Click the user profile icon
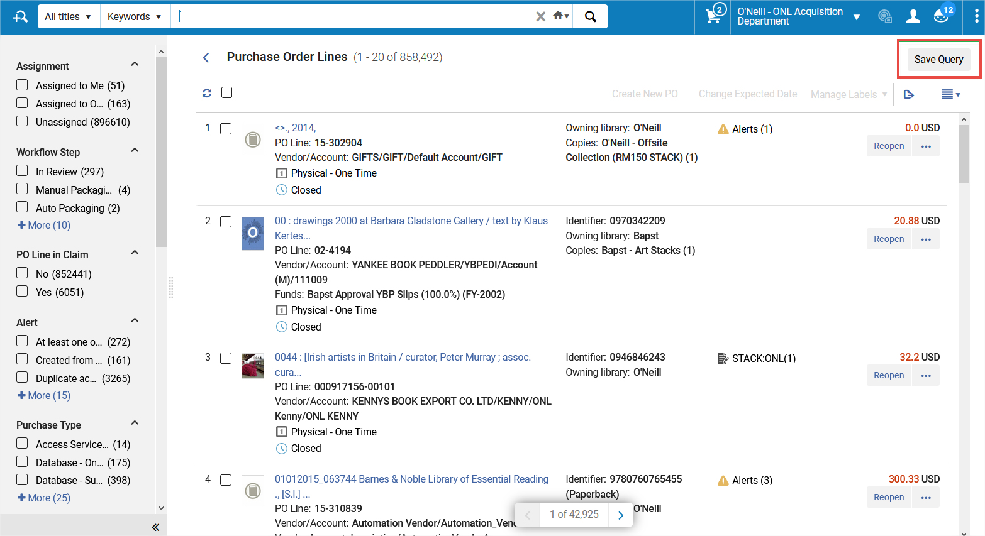This screenshot has height=536, width=985. 913,16
